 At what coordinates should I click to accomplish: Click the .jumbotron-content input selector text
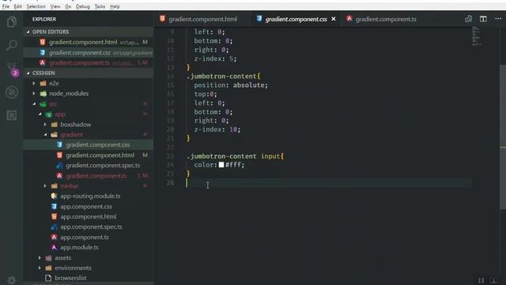(x=235, y=157)
